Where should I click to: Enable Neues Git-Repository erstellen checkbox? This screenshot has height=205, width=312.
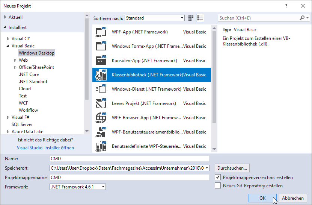pyautogui.click(x=218, y=186)
